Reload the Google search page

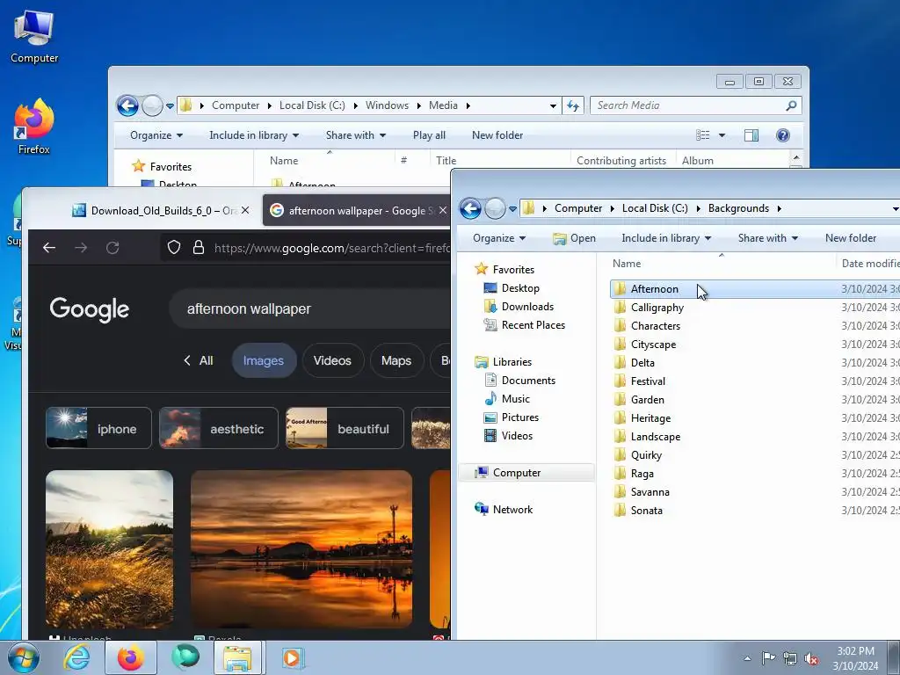coord(112,247)
